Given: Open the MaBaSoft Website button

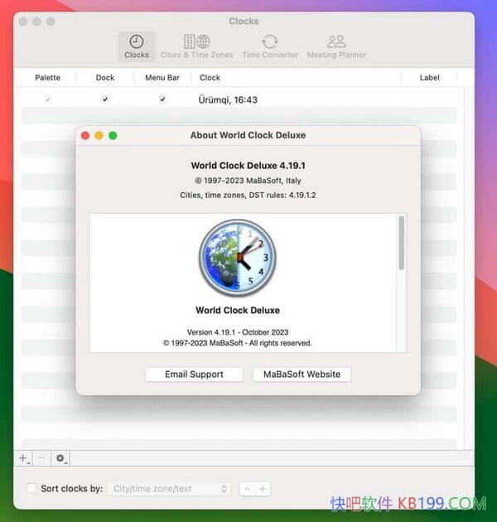Looking at the screenshot, I should (302, 375).
